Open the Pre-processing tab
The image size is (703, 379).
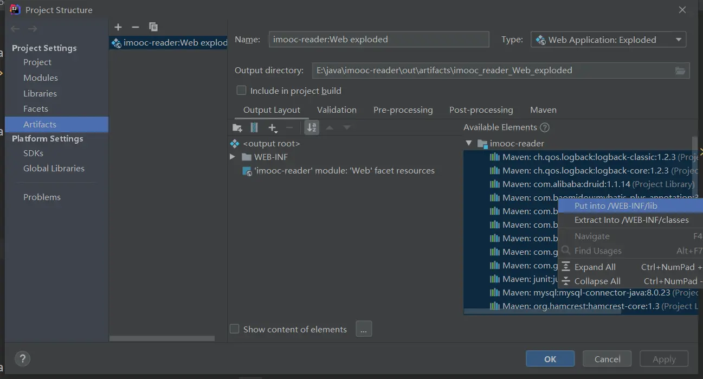click(403, 110)
